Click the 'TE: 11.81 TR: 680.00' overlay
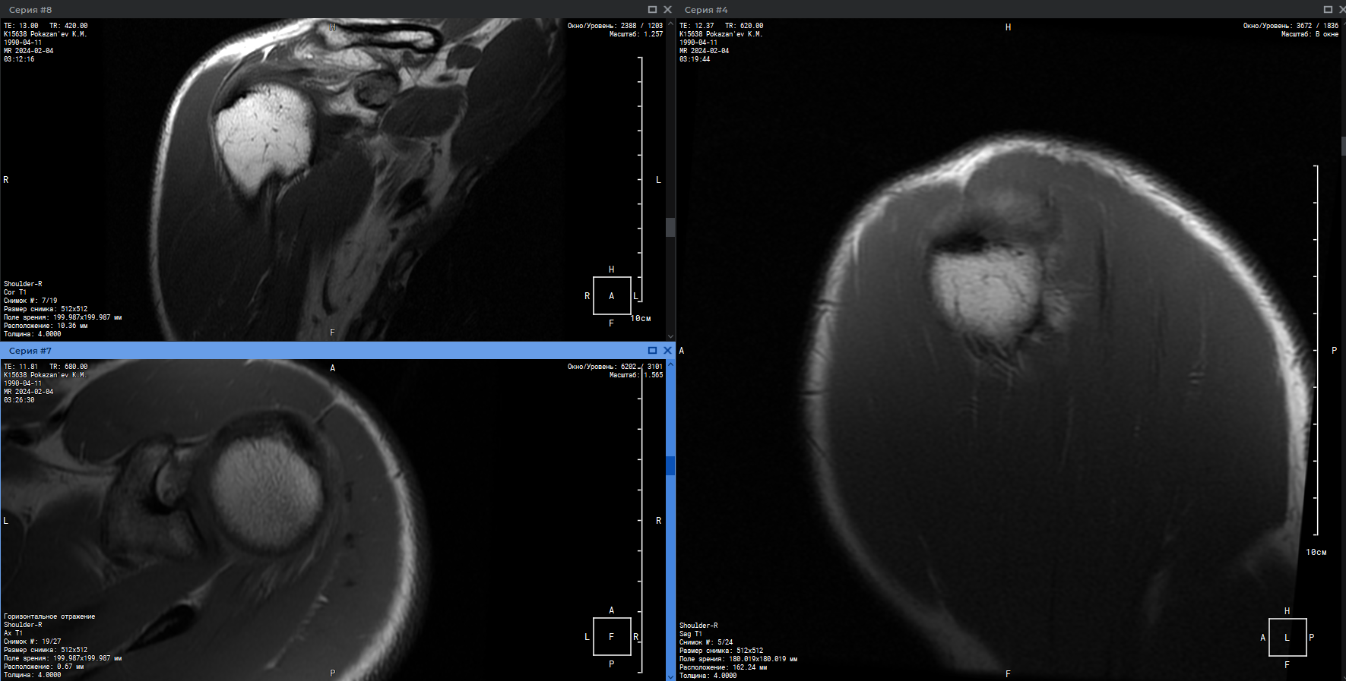 [46, 367]
